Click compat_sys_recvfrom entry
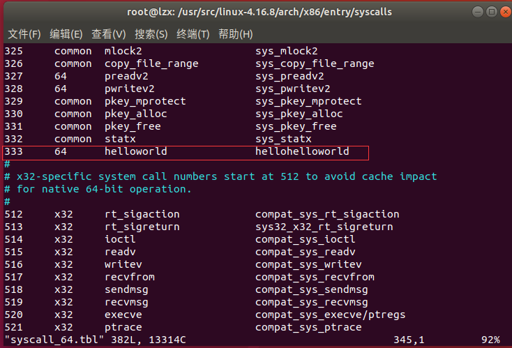The height and width of the screenshot is (348, 512). click(x=315, y=277)
